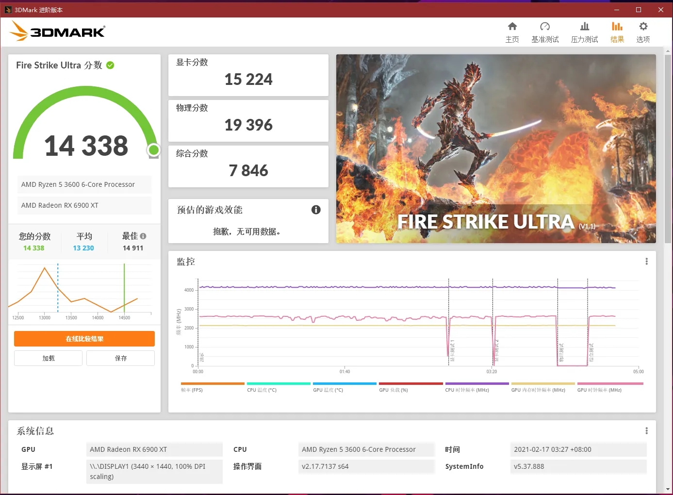This screenshot has height=495, width=673.
Task: Click the vertical scrollbar on the right
Action: (669, 148)
